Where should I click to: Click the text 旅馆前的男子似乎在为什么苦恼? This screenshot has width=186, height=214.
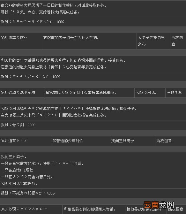pos(71,38)
